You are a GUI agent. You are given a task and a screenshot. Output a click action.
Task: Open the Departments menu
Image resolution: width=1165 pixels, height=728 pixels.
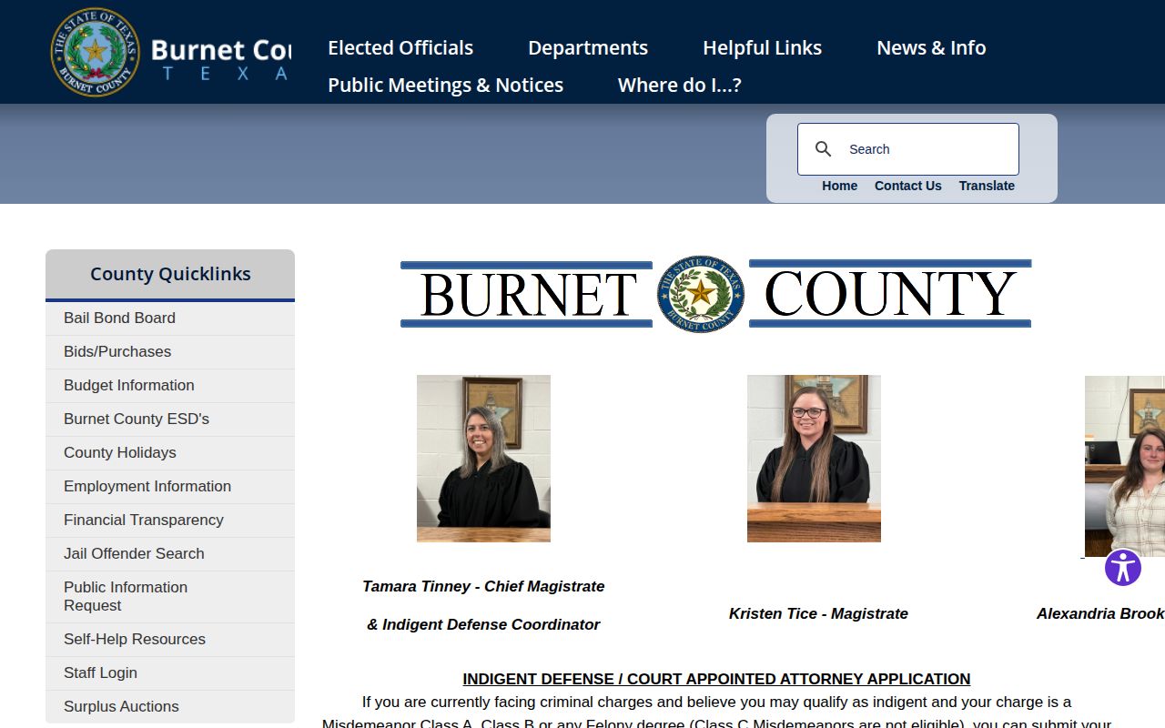(588, 47)
